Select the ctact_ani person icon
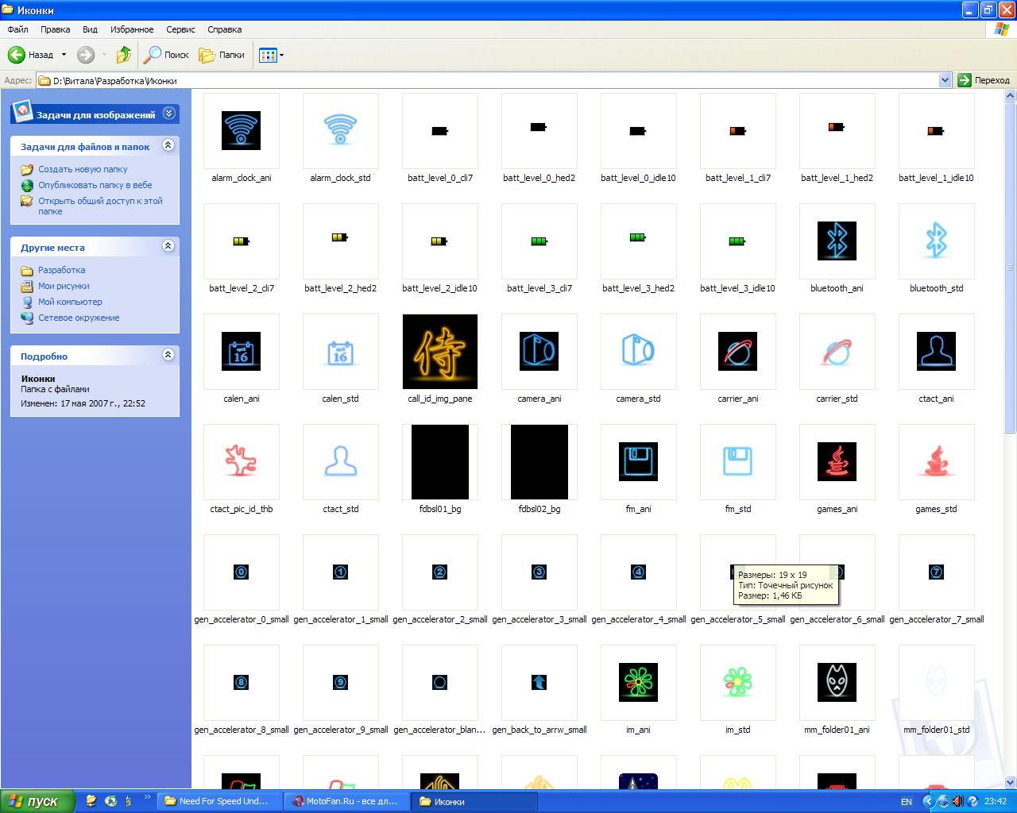Viewport: 1017px width, 813px height. (x=937, y=352)
